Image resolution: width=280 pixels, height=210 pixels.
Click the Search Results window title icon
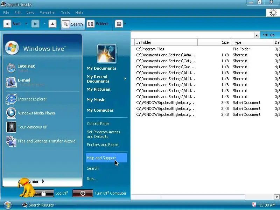click(3, 4)
